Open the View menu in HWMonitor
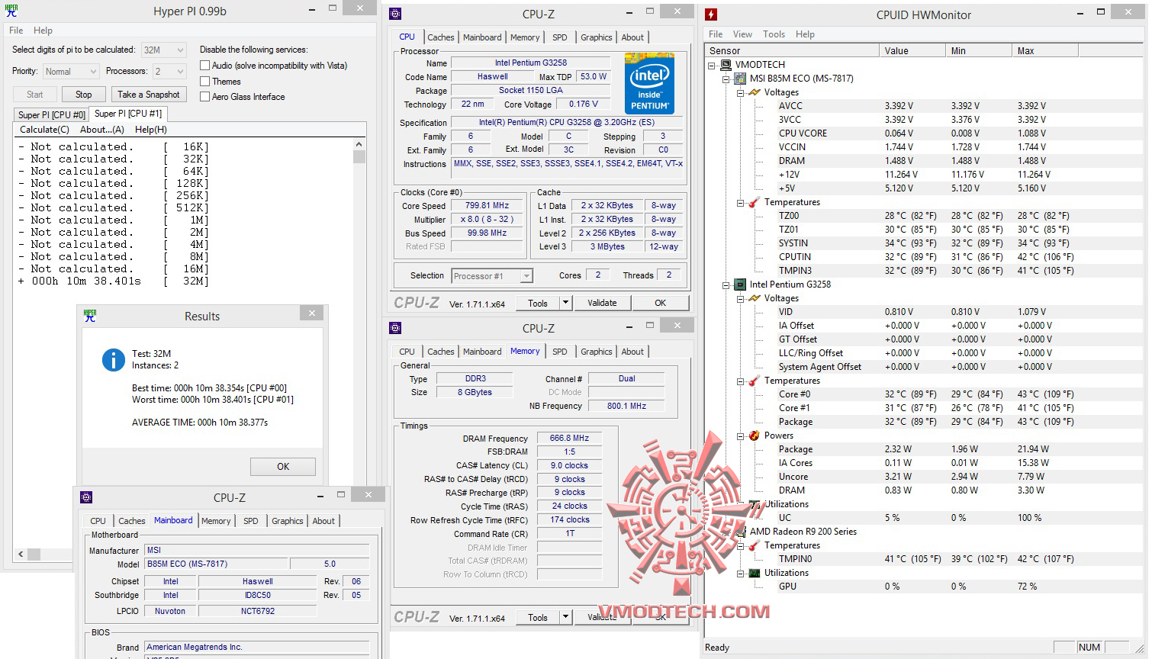Viewport: 1152px width, 659px height. (x=742, y=34)
